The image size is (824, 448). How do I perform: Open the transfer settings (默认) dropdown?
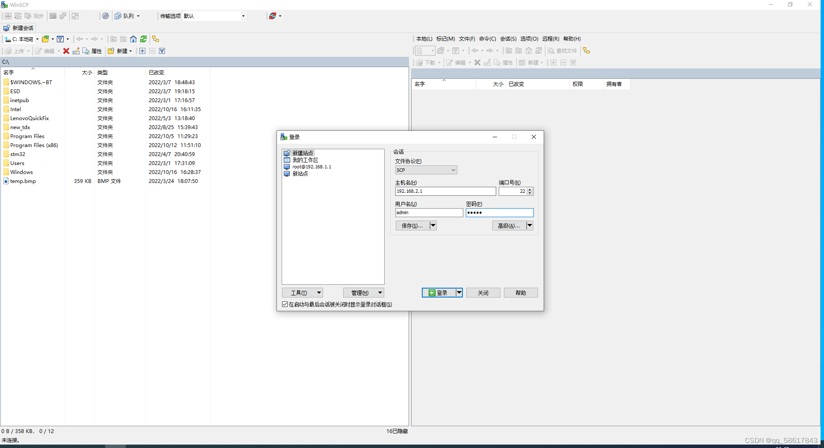[243, 16]
